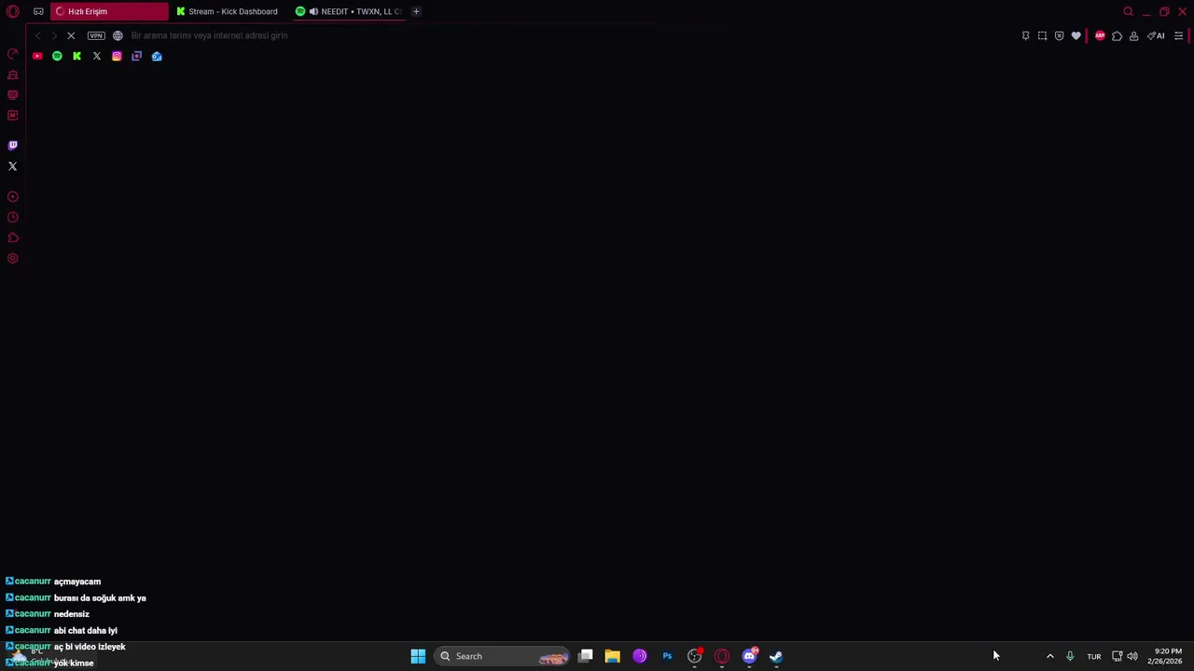
Task: Open Extensions from the sidebar cube icon
Action: (13, 238)
